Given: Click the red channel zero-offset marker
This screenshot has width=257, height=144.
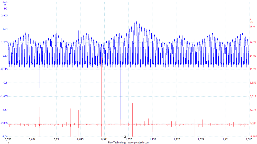Looking at the screenshot, I should click(253, 125).
